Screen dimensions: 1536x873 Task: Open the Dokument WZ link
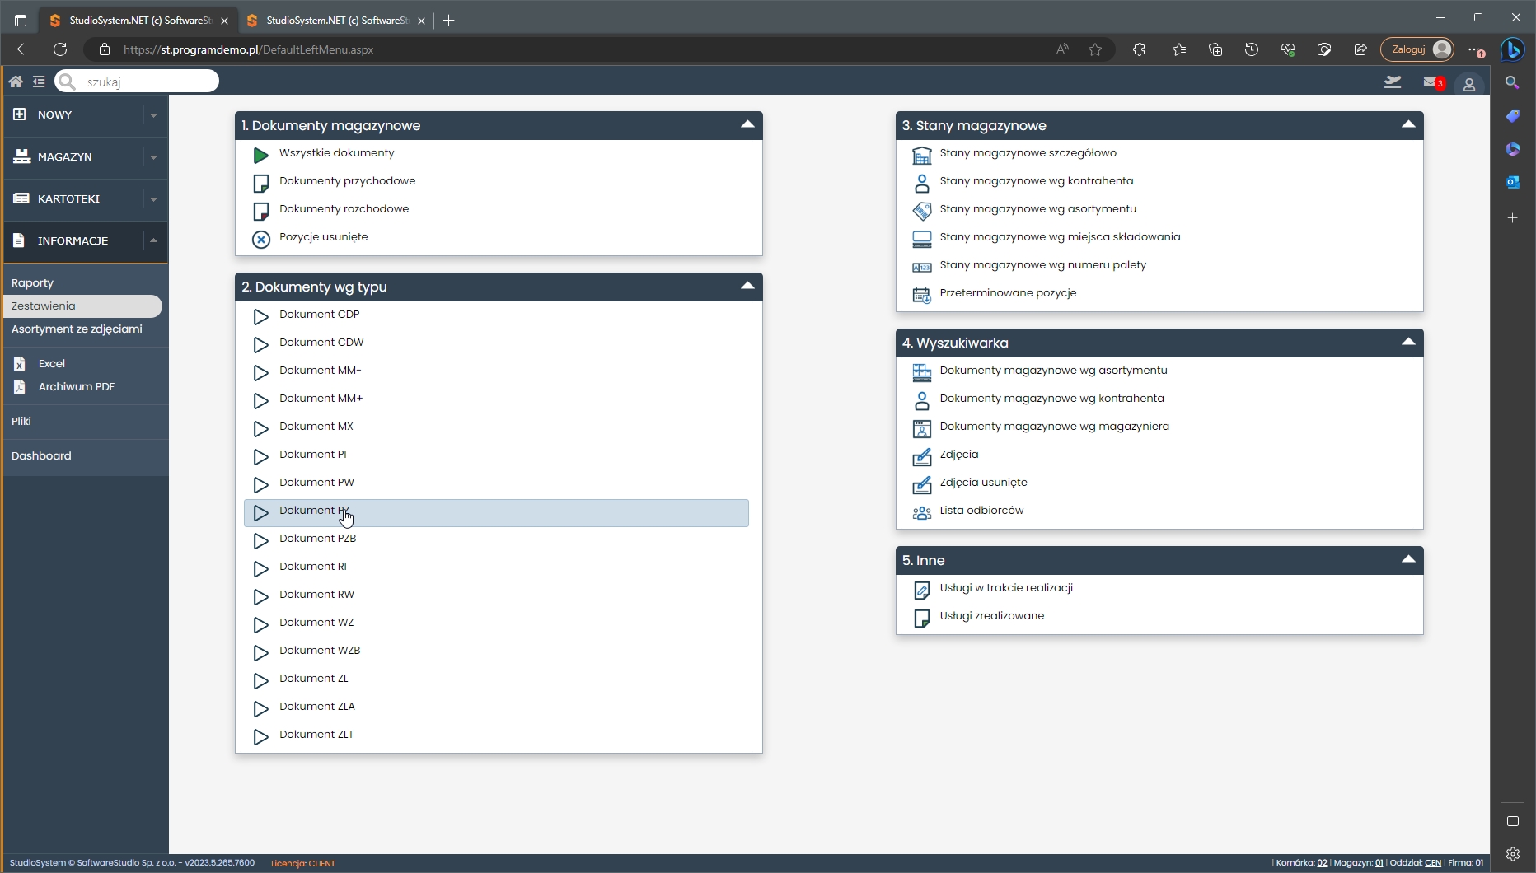click(x=316, y=623)
